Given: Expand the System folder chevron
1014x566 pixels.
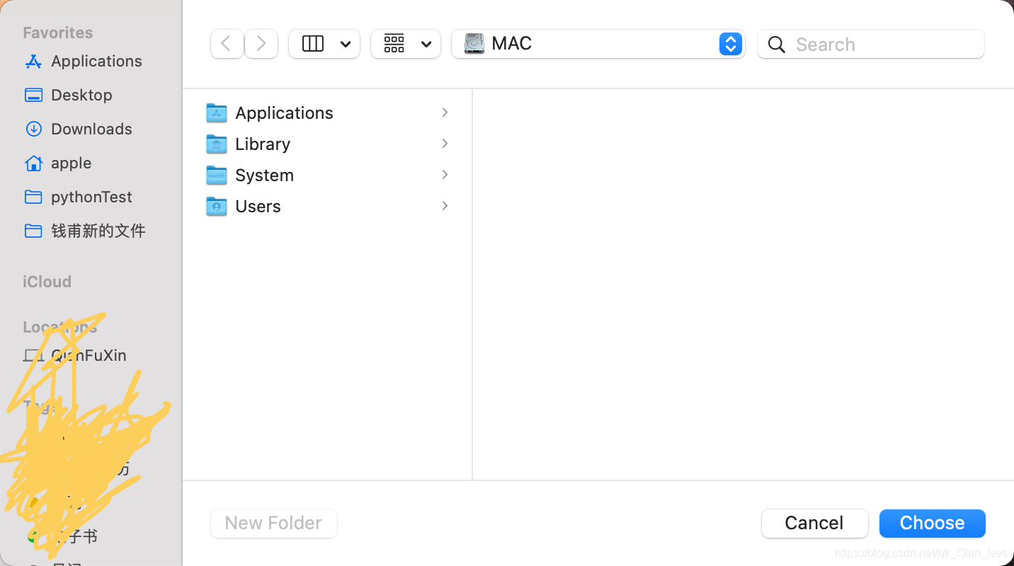Looking at the screenshot, I should point(445,175).
